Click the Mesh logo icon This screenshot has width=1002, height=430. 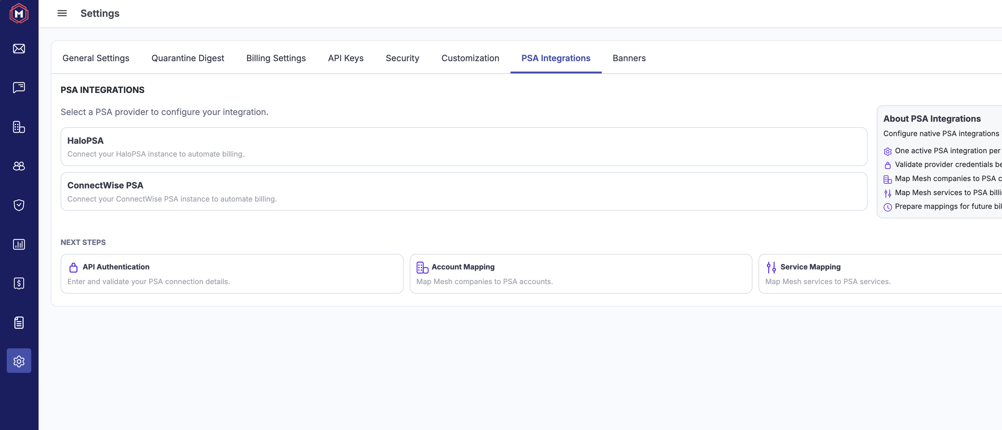click(19, 13)
